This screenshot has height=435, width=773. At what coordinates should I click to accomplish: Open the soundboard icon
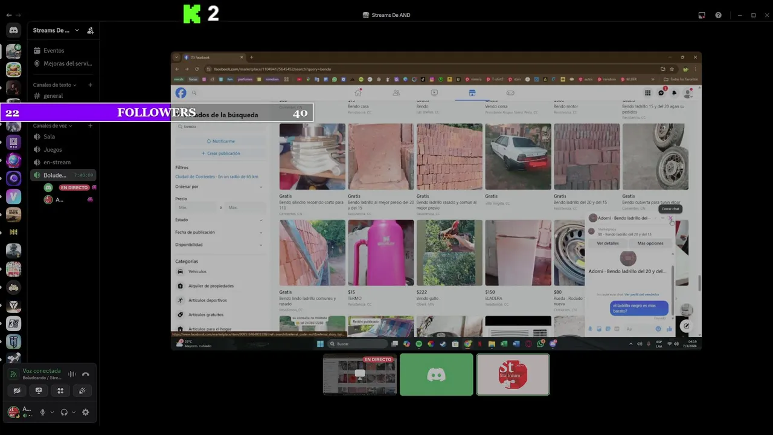82,391
